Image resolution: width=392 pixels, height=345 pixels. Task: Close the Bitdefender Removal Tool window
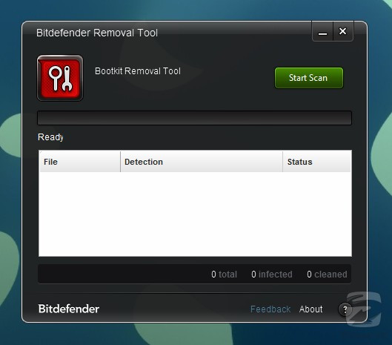(x=343, y=31)
